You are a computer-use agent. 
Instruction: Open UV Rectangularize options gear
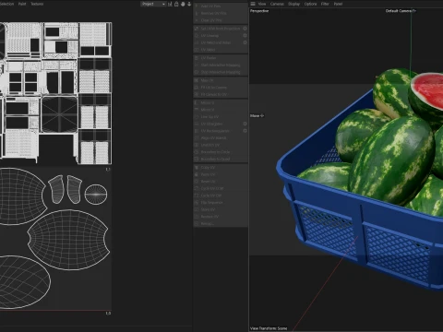(x=245, y=131)
